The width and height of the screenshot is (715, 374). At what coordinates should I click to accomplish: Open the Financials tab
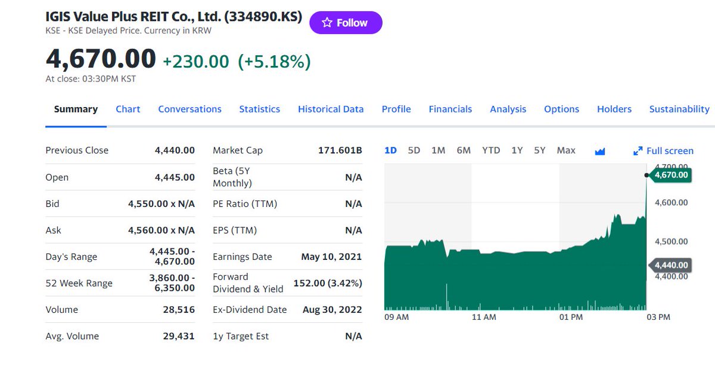(x=450, y=109)
